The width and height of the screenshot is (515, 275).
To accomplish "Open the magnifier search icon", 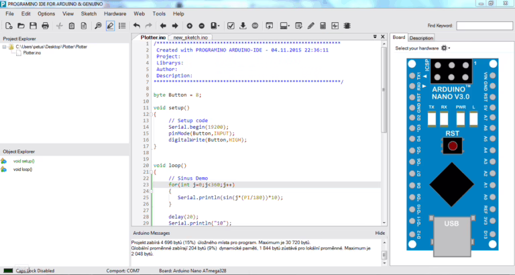I will click(99, 25).
